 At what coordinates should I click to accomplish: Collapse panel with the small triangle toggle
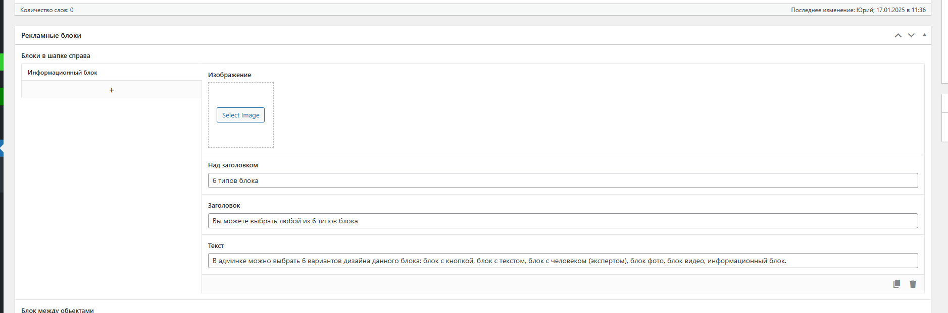pyautogui.click(x=924, y=35)
